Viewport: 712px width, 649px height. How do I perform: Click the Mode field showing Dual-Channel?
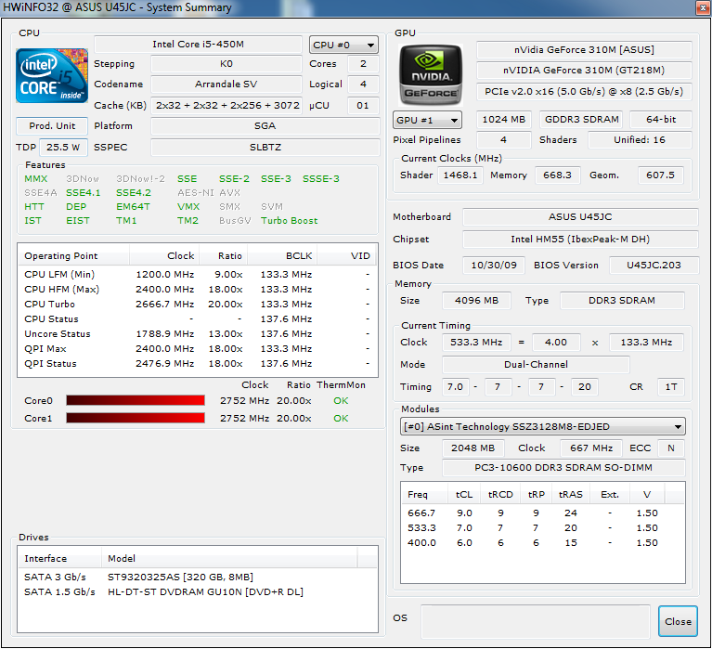click(x=536, y=365)
